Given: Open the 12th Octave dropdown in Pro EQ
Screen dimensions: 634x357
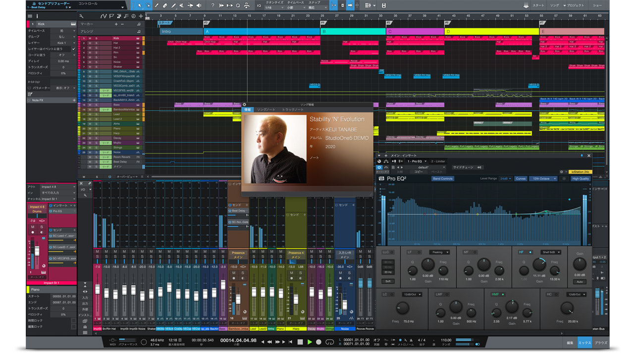Looking at the screenshot, I should 543,179.
